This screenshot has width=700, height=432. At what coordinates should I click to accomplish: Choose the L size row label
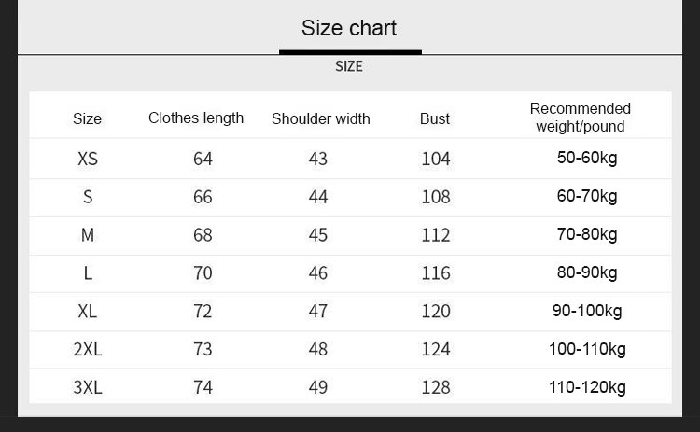pyautogui.click(x=88, y=273)
